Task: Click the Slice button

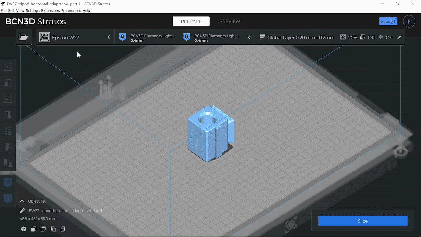Action: pos(363,221)
